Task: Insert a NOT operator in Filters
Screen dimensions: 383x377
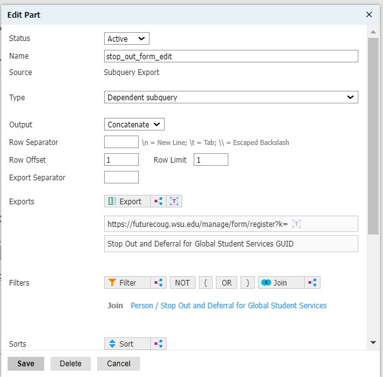Action: coord(182,282)
